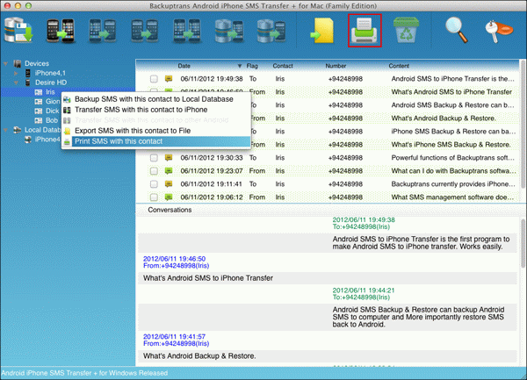Click the phone icon beside iPhone4,1
Viewport: 527px width, 380px height.
(28, 73)
